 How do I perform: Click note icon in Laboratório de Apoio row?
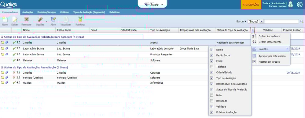[x=3, y=49]
